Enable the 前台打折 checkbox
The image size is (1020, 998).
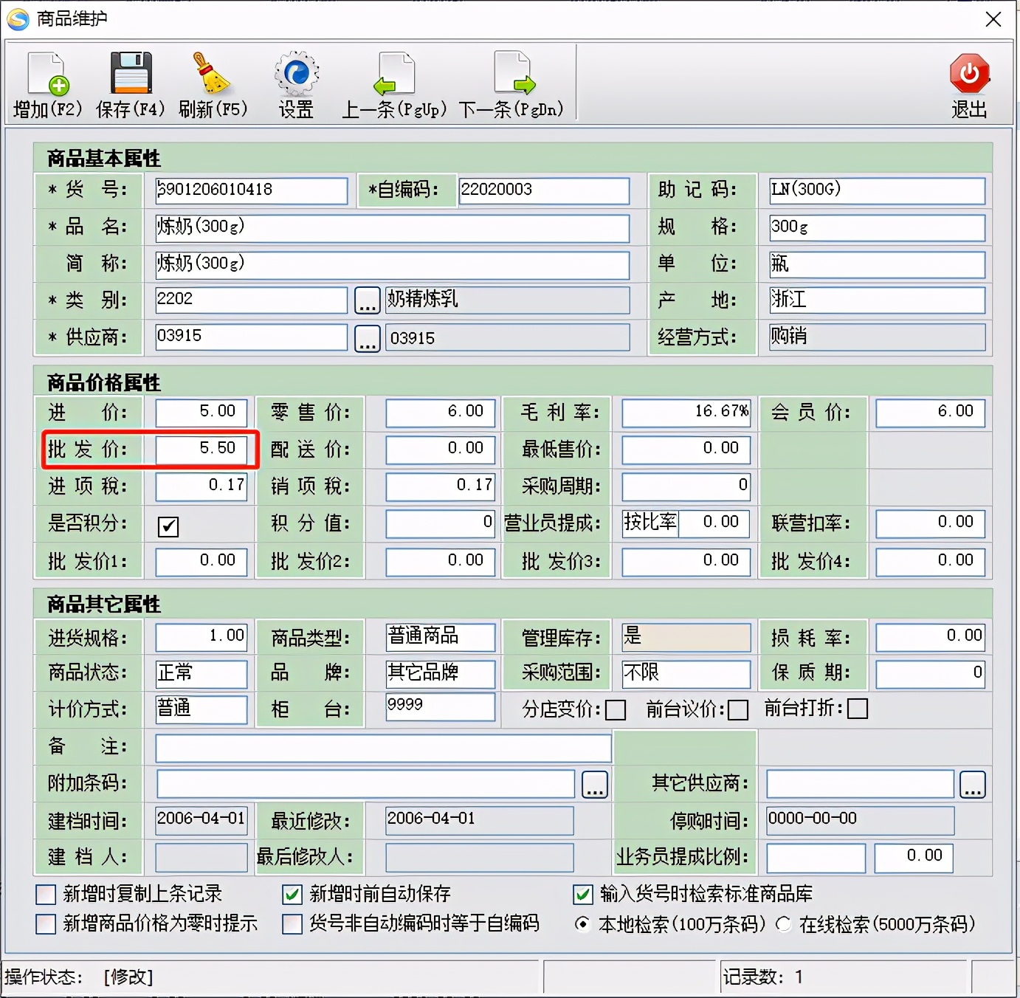[x=858, y=709]
